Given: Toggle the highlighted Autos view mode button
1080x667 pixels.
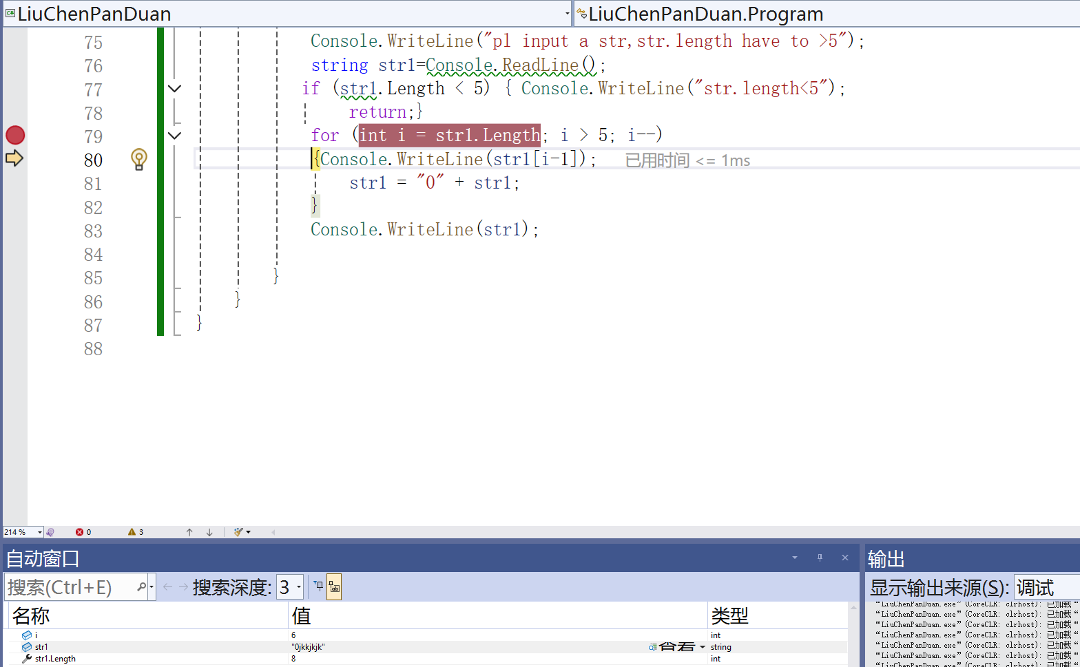Looking at the screenshot, I should [x=334, y=587].
